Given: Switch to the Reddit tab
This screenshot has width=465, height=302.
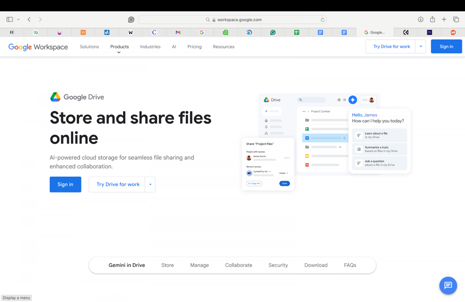Looking at the screenshot, I should [453, 32].
